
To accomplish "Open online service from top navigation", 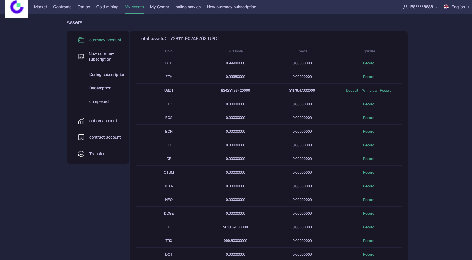I will (x=188, y=7).
